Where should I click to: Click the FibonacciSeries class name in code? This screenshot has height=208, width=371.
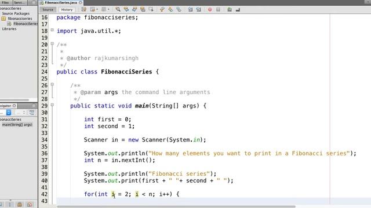[126, 72]
